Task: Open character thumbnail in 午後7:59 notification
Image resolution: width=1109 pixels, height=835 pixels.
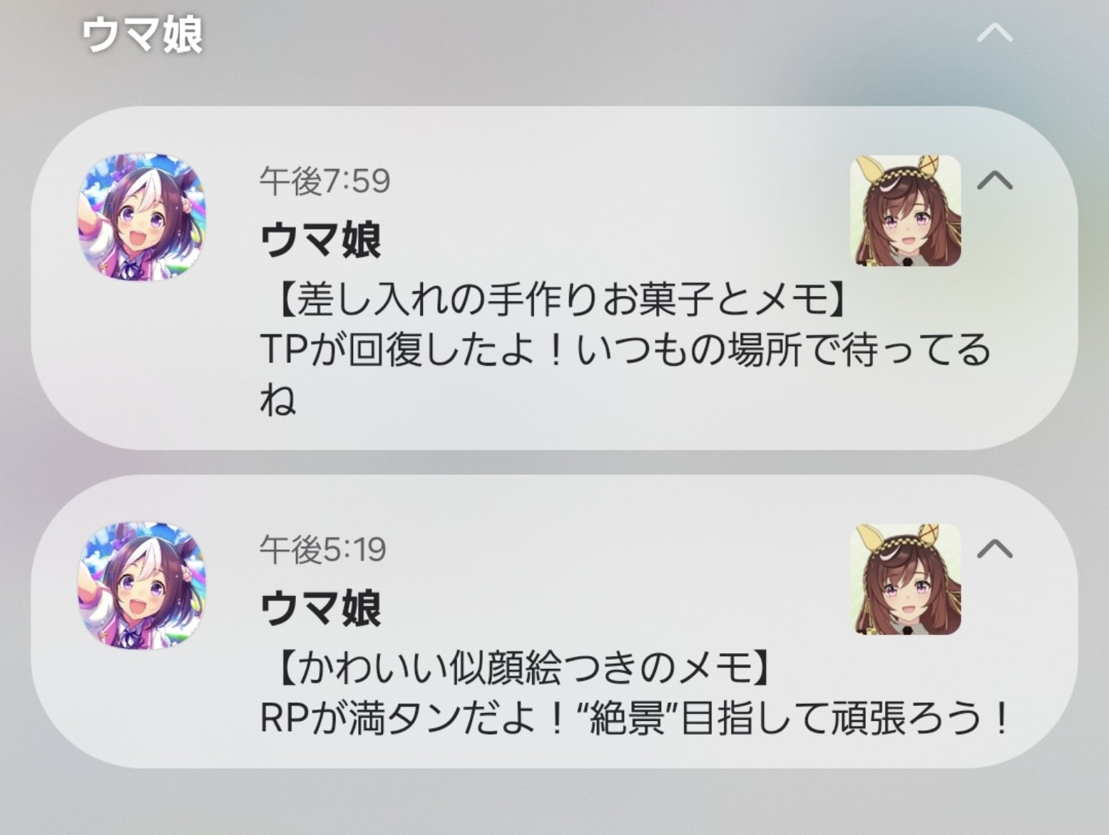Action: [x=905, y=211]
